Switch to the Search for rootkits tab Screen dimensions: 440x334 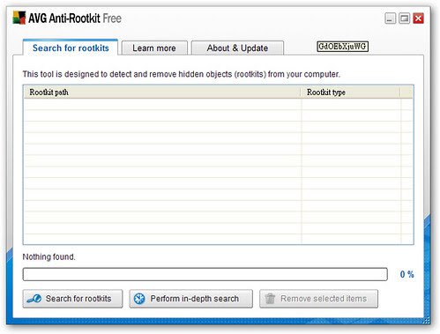click(x=71, y=48)
